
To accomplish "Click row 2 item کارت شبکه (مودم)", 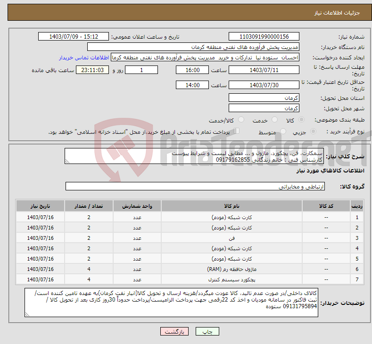I will [x=231, y=228].
